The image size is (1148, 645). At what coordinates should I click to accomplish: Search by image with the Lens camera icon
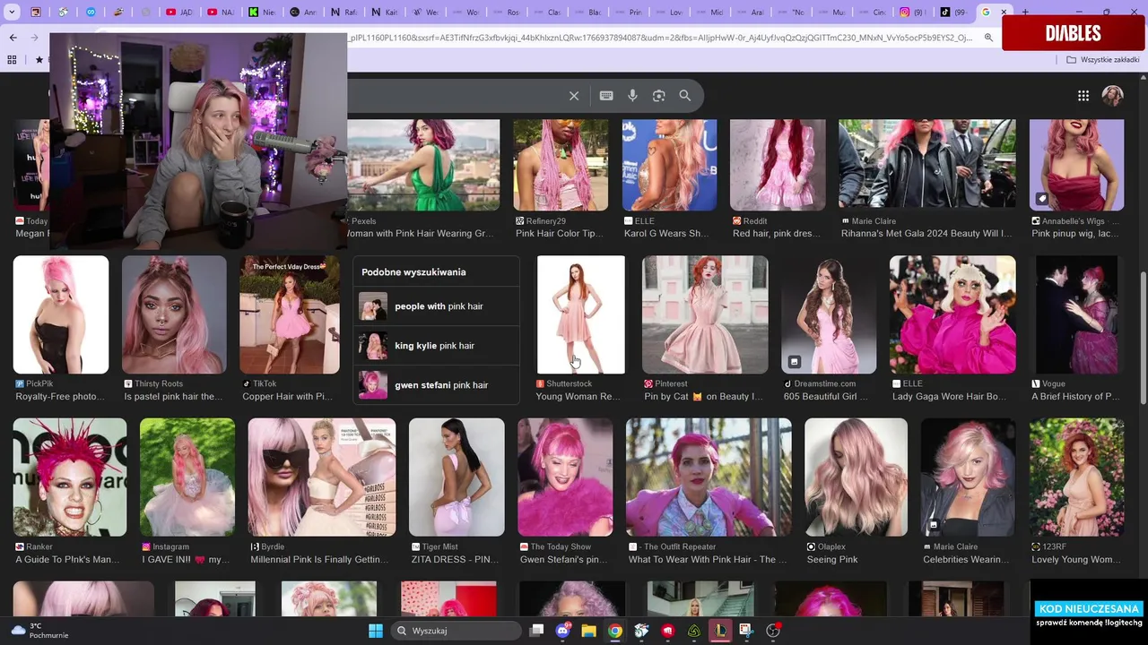click(659, 96)
